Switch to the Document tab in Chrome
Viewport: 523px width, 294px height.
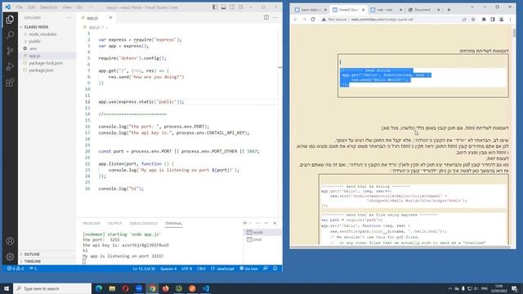[423, 10]
